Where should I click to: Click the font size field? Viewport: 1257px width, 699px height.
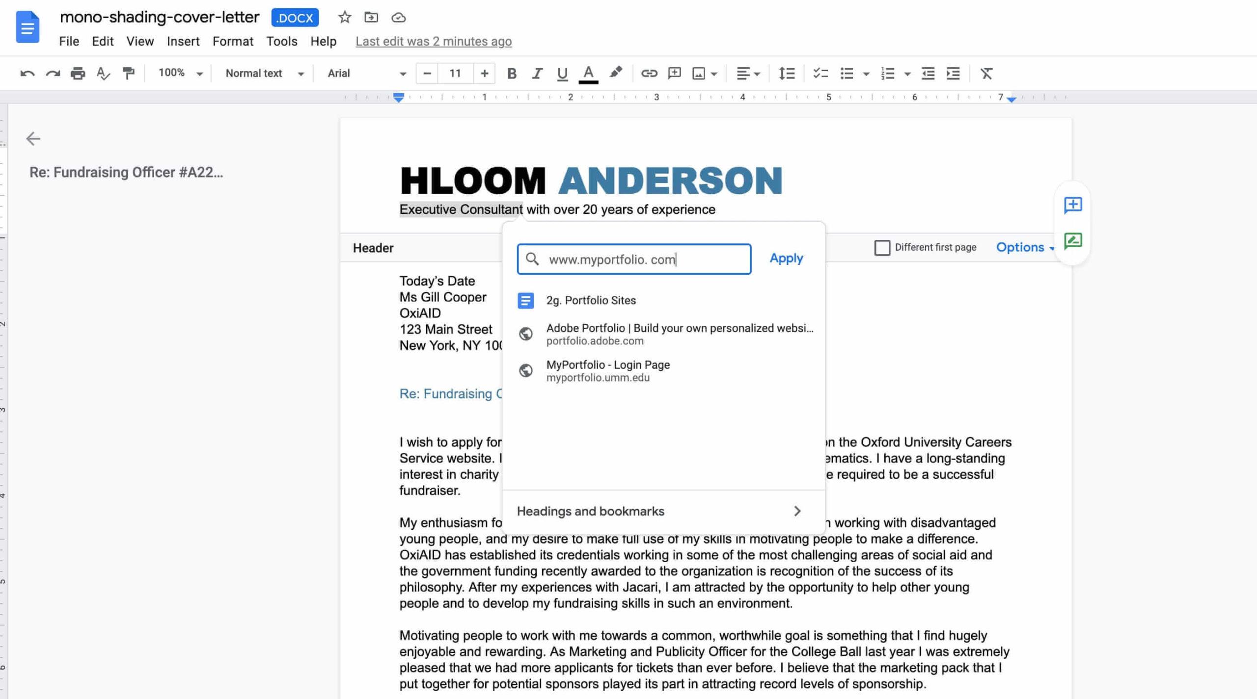(x=455, y=74)
